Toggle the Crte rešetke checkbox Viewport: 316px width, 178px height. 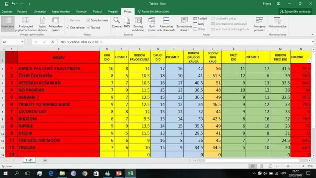(x=68, y=28)
